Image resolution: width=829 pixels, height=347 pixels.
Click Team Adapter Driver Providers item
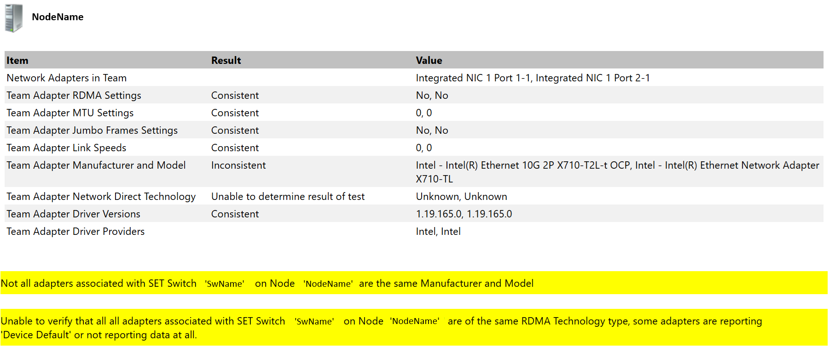point(75,231)
